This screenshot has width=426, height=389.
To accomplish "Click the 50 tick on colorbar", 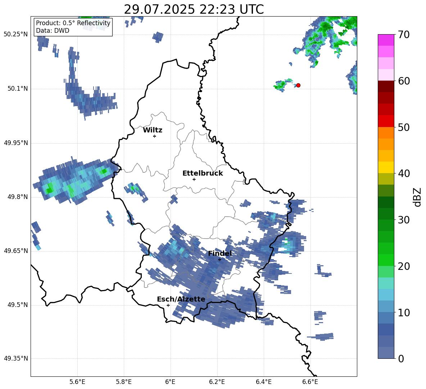I will click(x=404, y=127).
